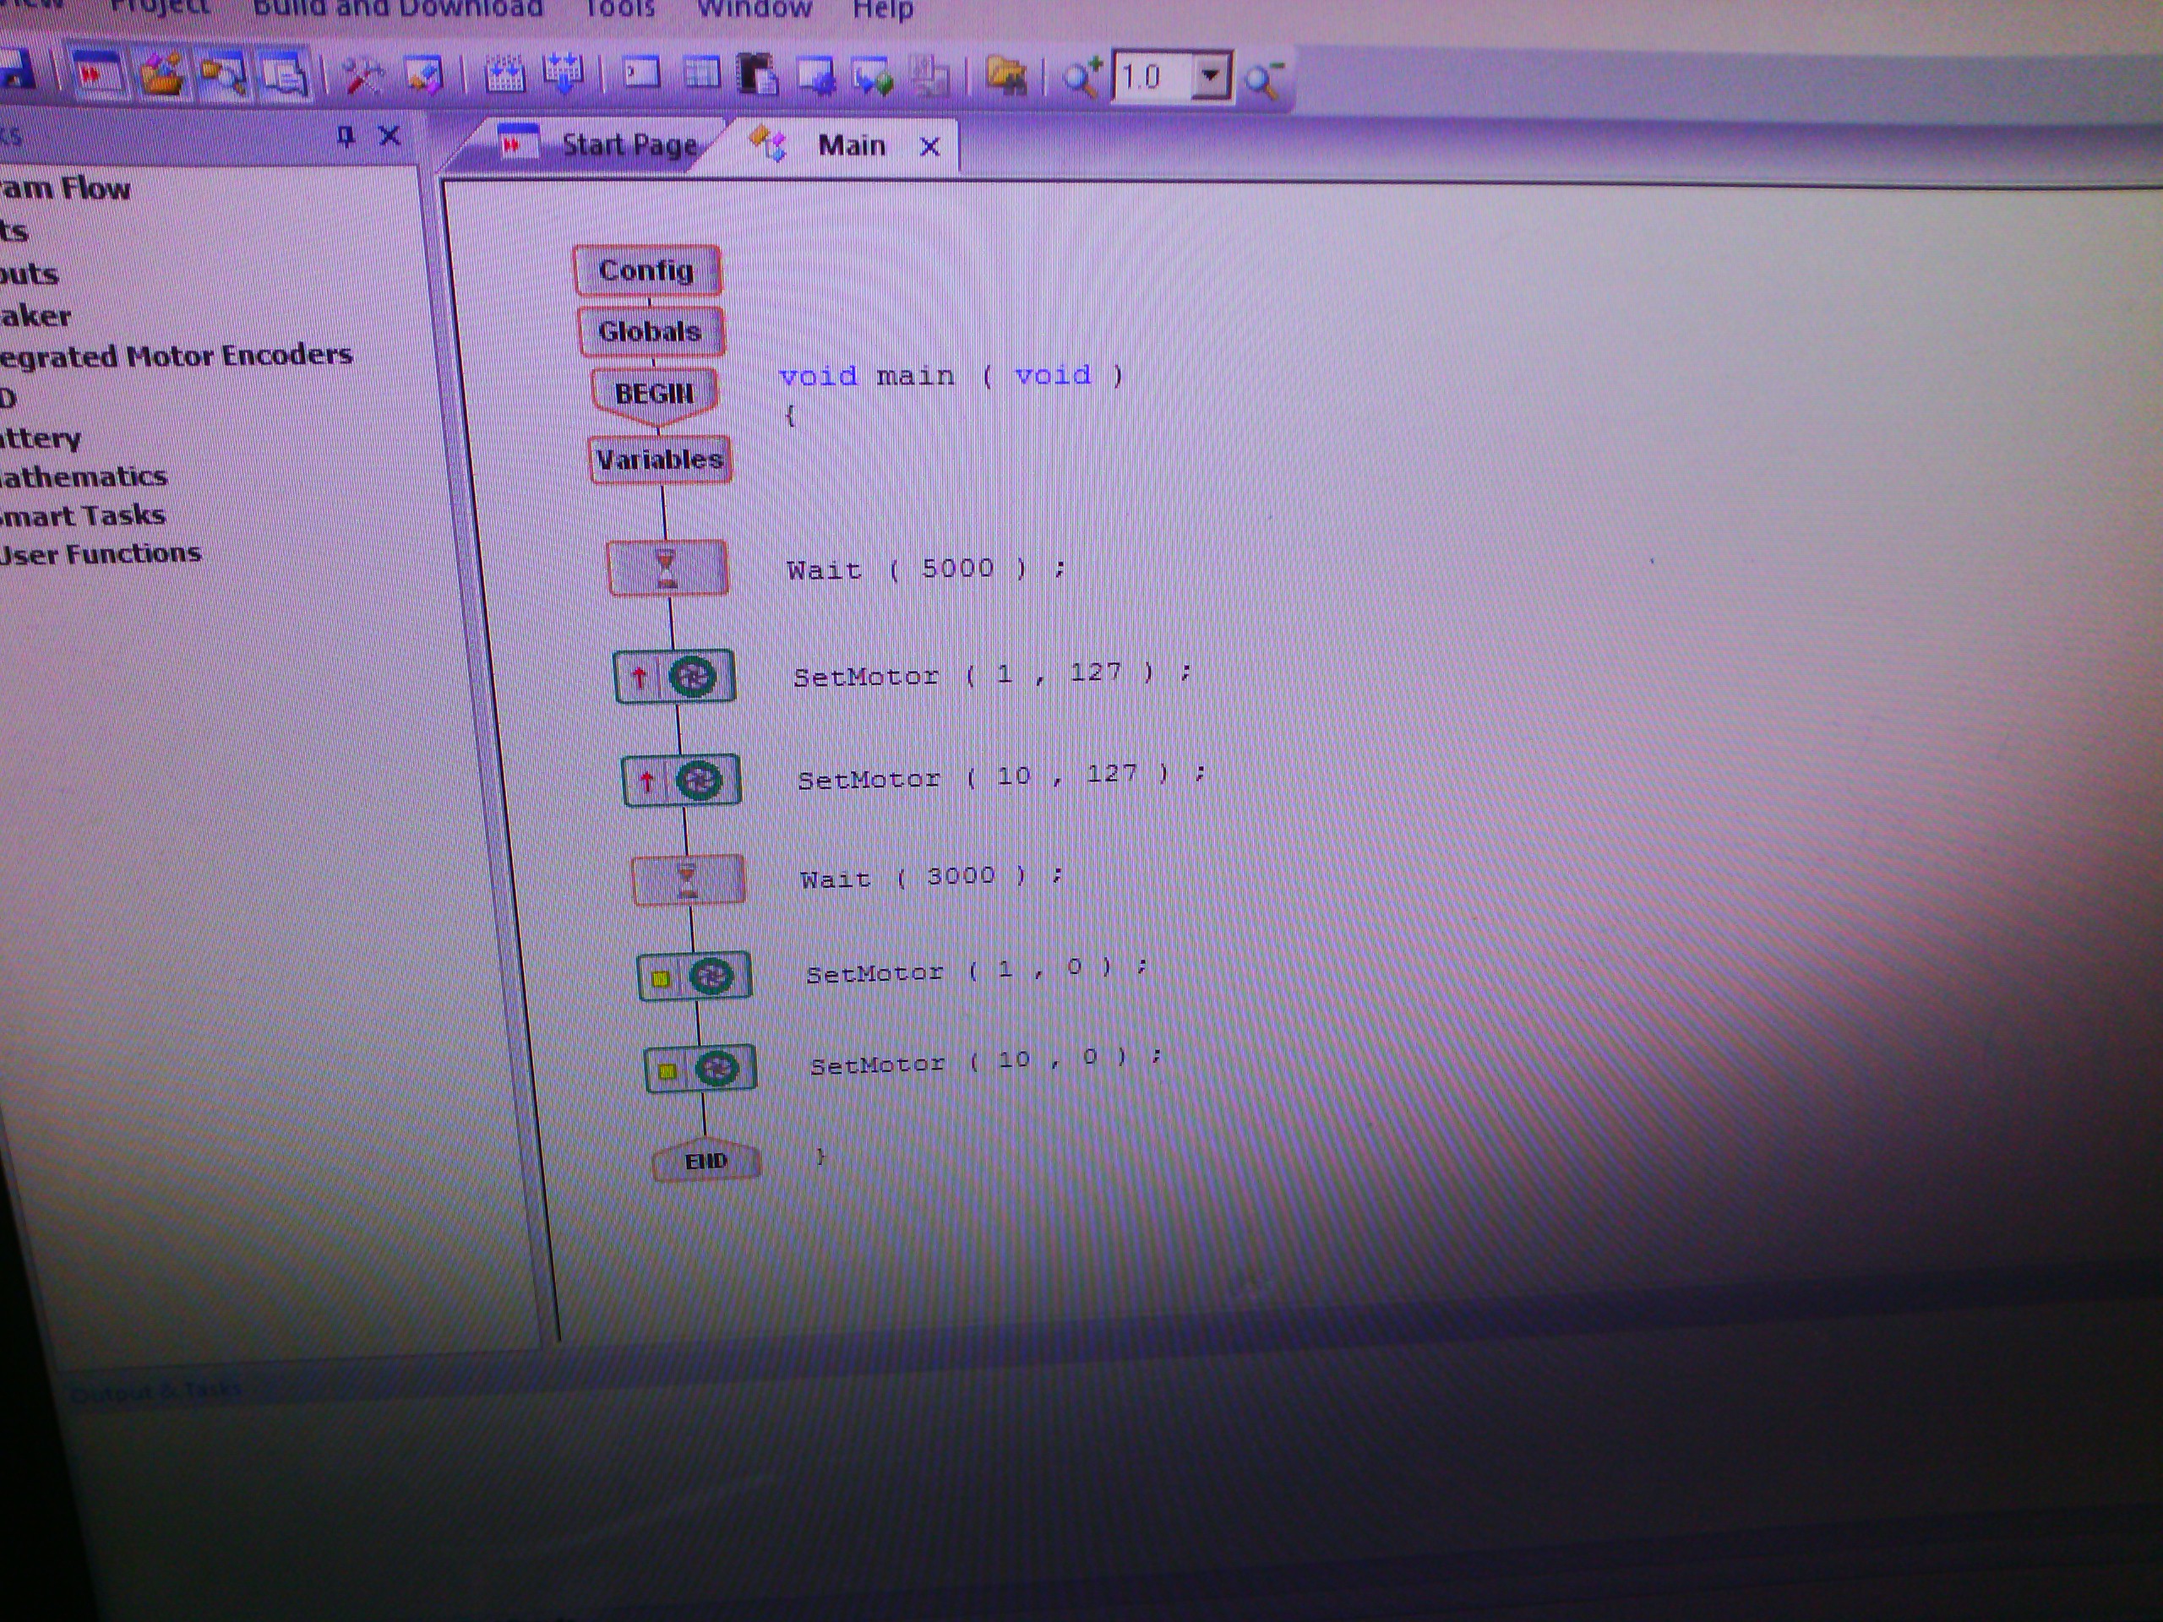The image size is (2163, 1622).
Task: Pin the side panel with pushpin icon
Action: click(x=346, y=136)
